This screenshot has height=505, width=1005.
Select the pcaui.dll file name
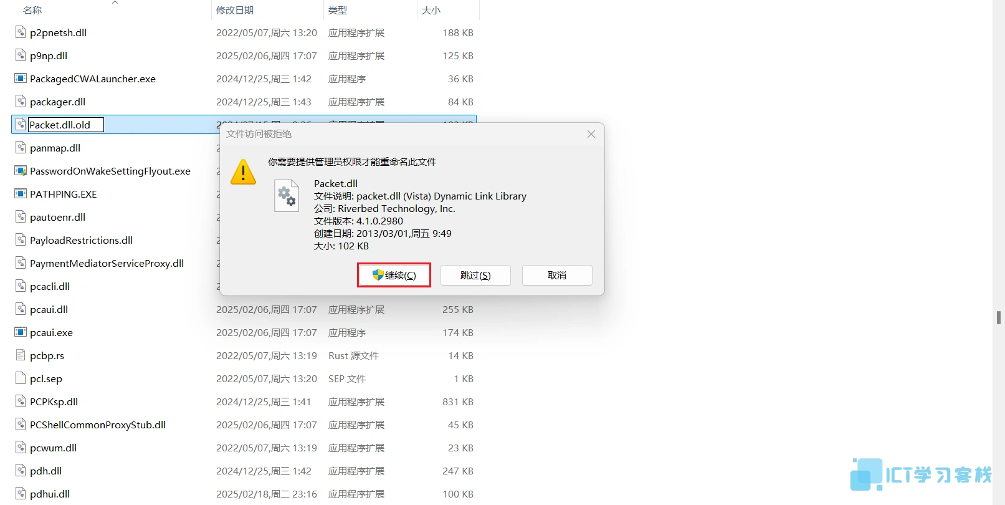[x=49, y=309]
